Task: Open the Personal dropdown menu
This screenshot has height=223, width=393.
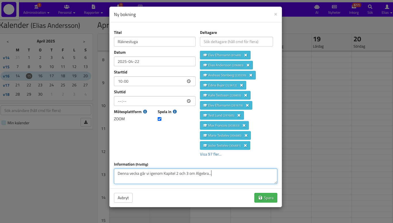Action: 67,9
